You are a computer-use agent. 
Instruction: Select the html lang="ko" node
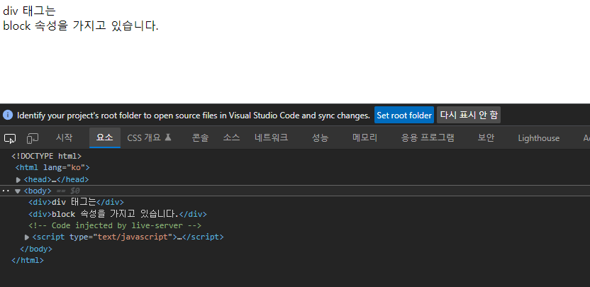pyautogui.click(x=52, y=167)
